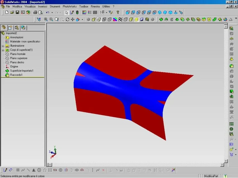Select Imported2 root tree item
The width and height of the screenshot is (238, 178).
tap(11, 33)
